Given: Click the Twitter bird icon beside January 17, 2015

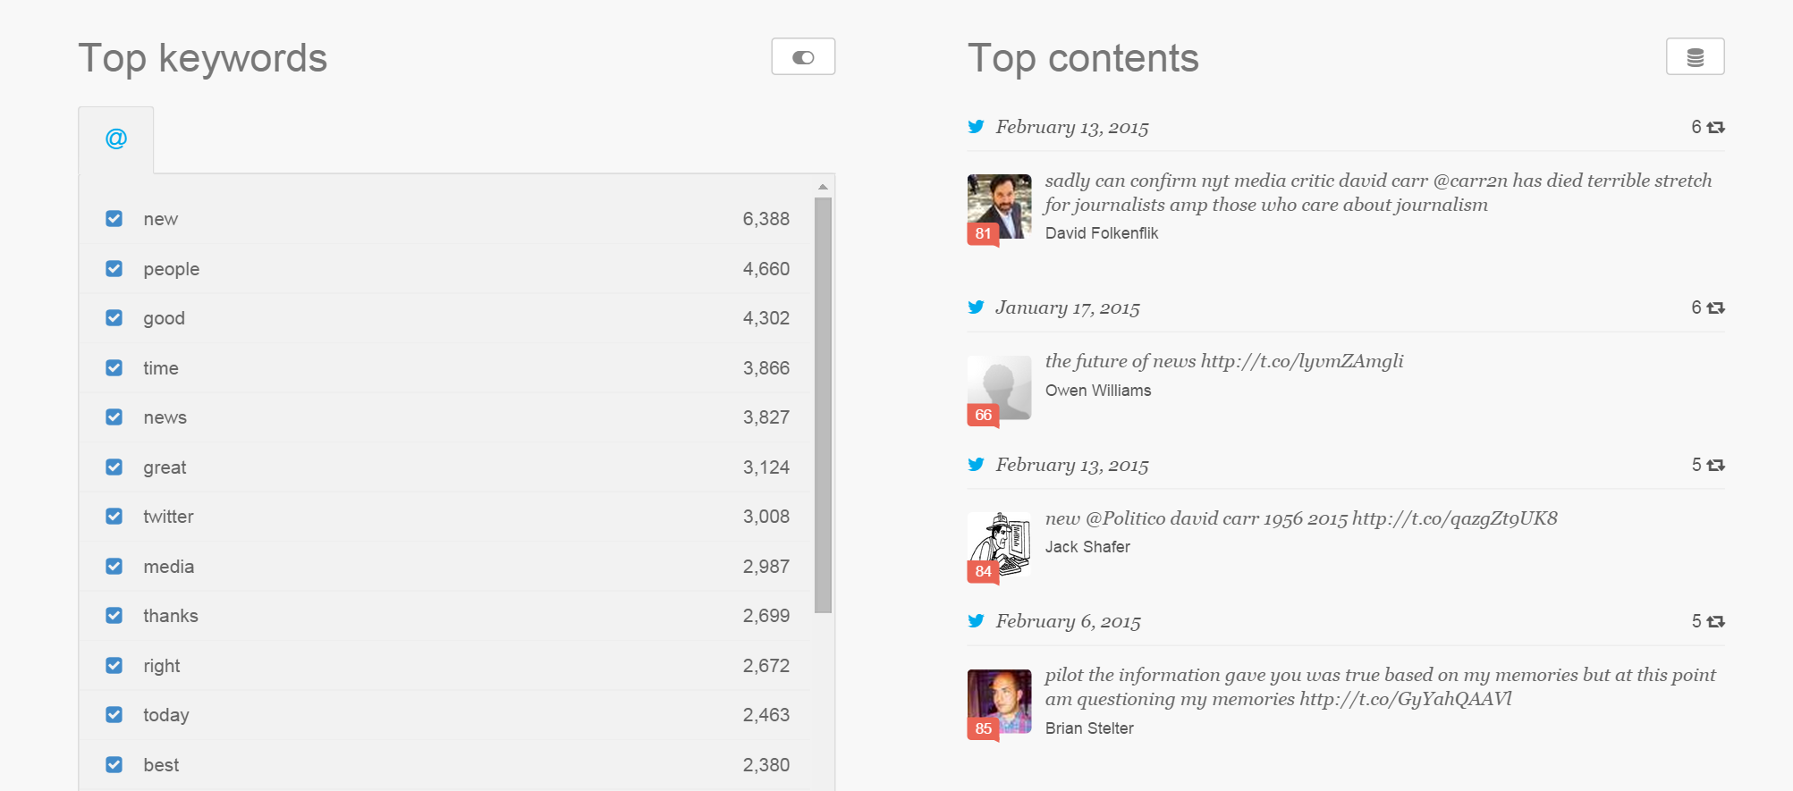Looking at the screenshot, I should pos(976,307).
